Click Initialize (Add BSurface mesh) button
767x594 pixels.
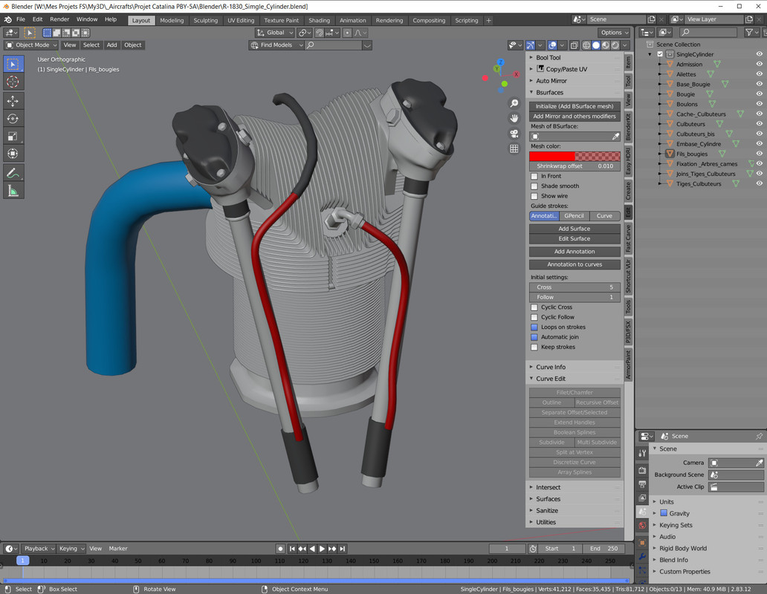[x=575, y=106]
